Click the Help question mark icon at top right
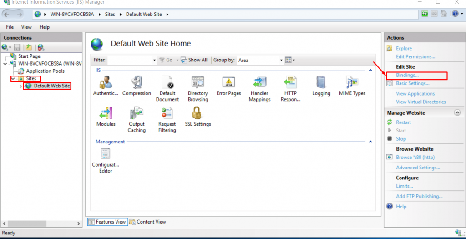 tap(455, 14)
